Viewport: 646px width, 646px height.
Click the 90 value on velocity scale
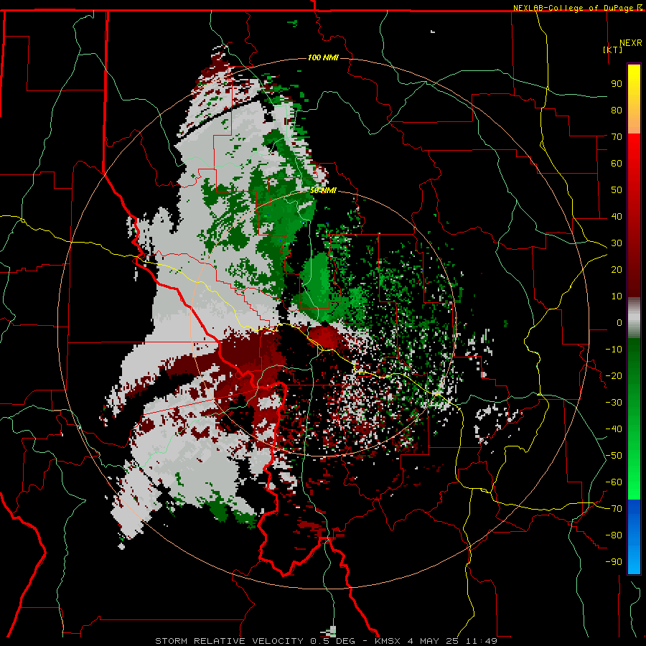coord(617,84)
